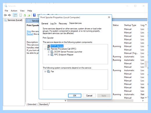Select Fax in dependent components list

tap(52, 72)
